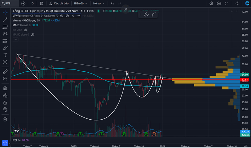
Task: Show the hidden MA 50 indicator
Action: tap(32, 35)
